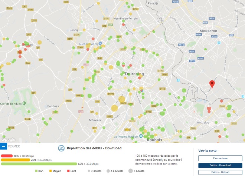Viewport: 245px width, 180px height.
Task: Click the red location pin marker
Action: point(212,84)
